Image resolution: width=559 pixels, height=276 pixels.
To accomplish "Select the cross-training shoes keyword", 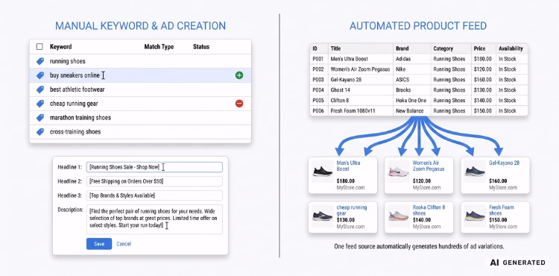I will pos(140,132).
